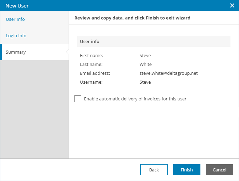
Task: Click Finish to exit the wizard
Action: pos(186,170)
